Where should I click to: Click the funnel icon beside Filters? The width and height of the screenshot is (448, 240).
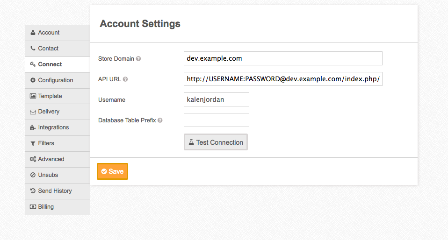coord(33,143)
